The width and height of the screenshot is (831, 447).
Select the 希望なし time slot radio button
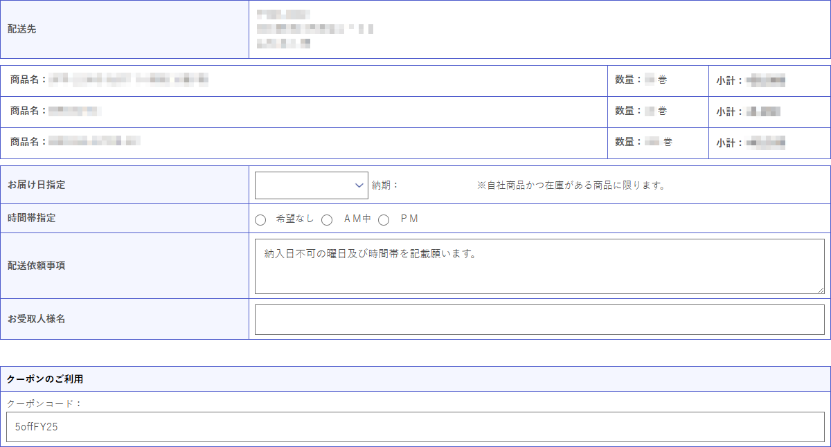click(260, 220)
